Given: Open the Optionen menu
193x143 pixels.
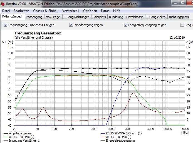Looking at the screenshot, I should pos(90,11).
